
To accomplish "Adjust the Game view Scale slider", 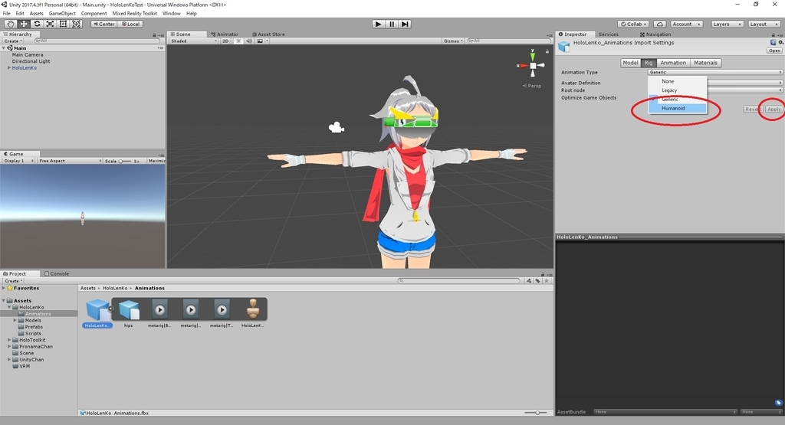I will [125, 161].
